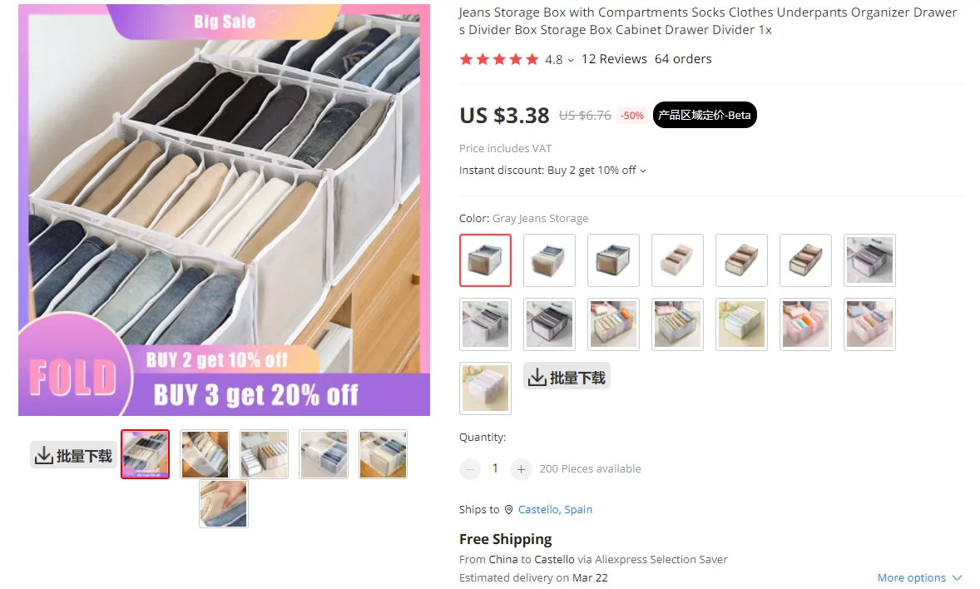View the thumbnail showing a hand folding clothes

point(224,503)
